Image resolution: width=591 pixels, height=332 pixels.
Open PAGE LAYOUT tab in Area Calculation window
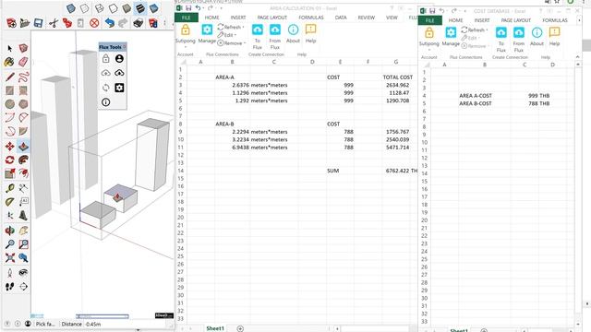(272, 18)
